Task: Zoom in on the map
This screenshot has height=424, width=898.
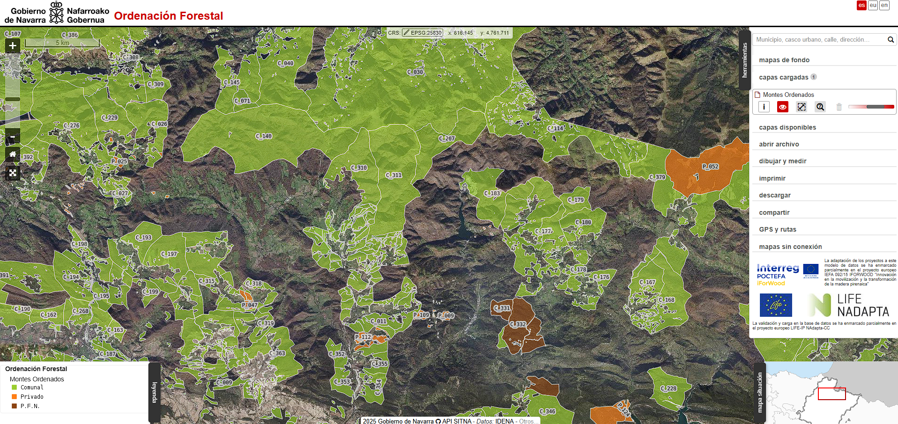Action: (13, 45)
